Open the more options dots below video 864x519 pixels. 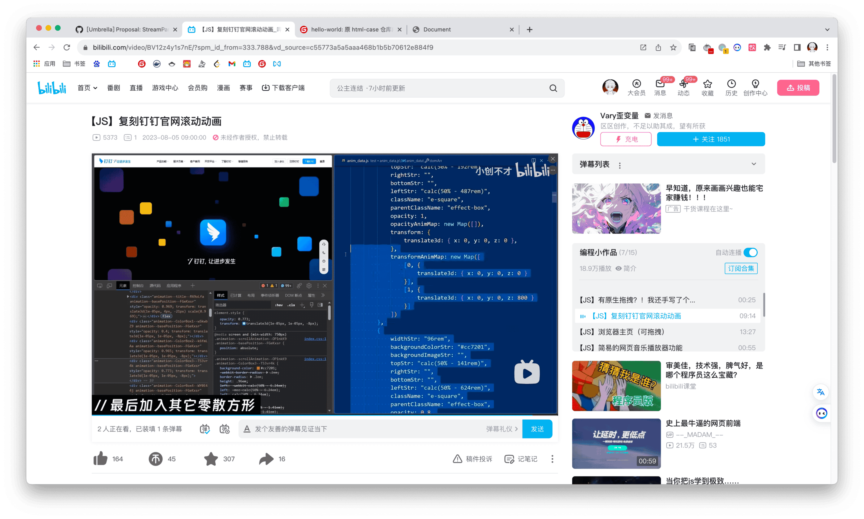tap(552, 459)
